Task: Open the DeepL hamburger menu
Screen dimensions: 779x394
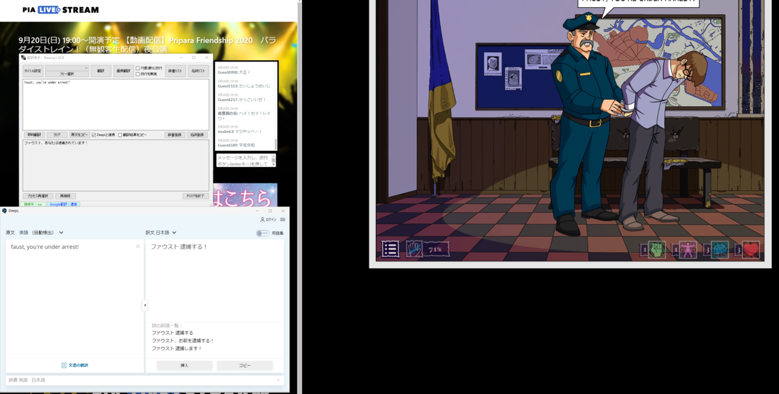Action: pos(282,220)
